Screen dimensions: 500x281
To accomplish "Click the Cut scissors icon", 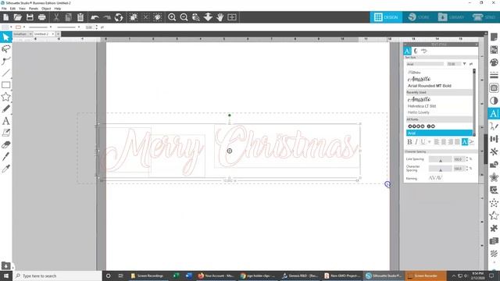I will tap(56, 17).
